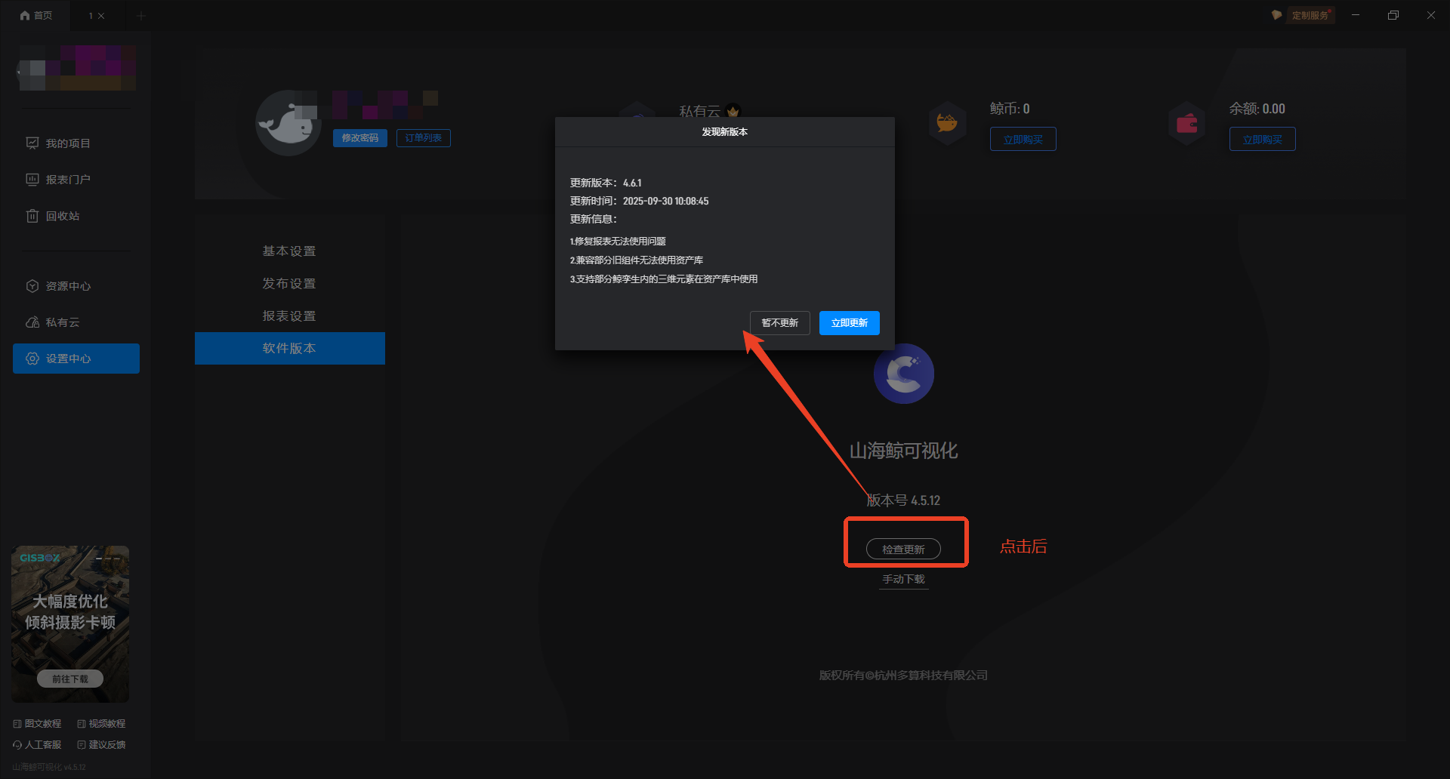Switch to the 基本设置 tab
The width and height of the screenshot is (1450, 779).
point(289,251)
